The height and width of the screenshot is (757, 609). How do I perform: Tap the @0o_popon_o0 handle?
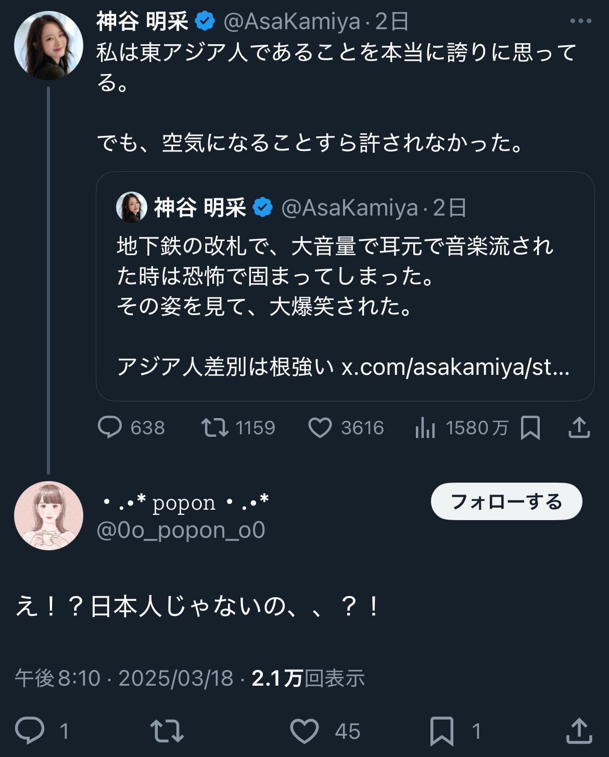181,531
